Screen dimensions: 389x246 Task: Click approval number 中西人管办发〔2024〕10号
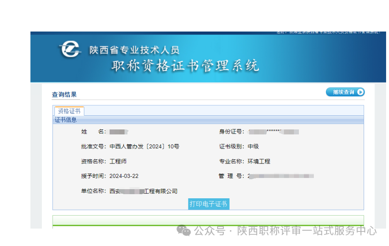pyautogui.click(x=144, y=146)
